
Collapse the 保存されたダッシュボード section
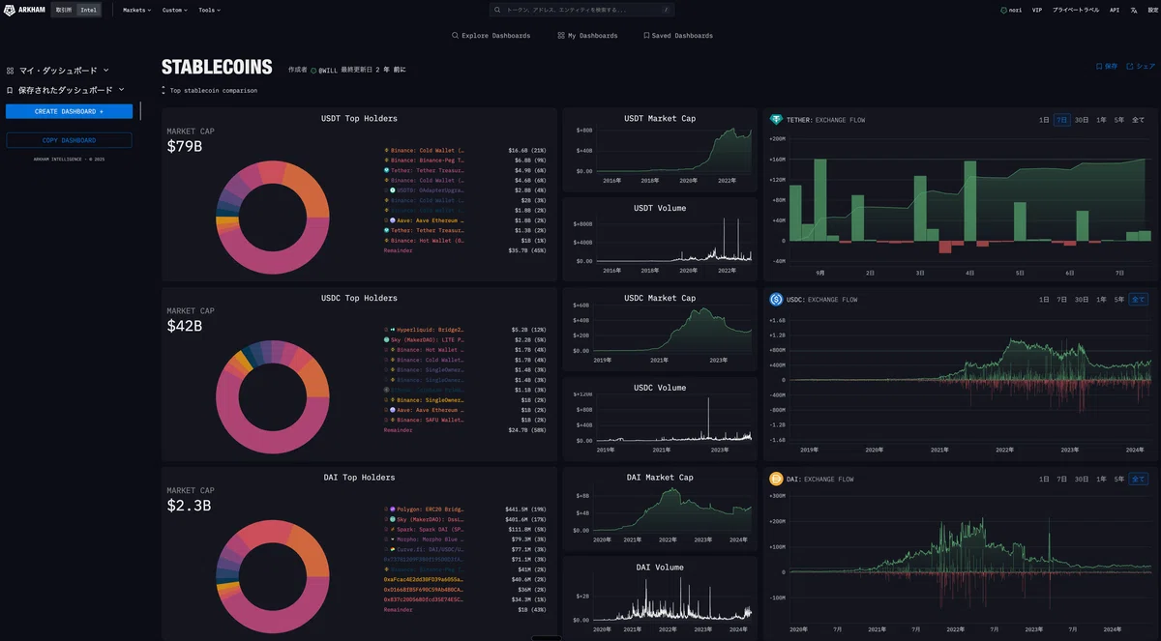click(122, 90)
